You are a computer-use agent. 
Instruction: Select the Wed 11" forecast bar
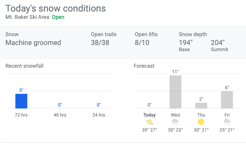(x=175, y=92)
